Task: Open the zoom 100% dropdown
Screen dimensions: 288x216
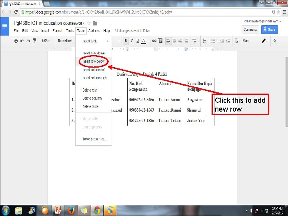Action: [x=47, y=40]
